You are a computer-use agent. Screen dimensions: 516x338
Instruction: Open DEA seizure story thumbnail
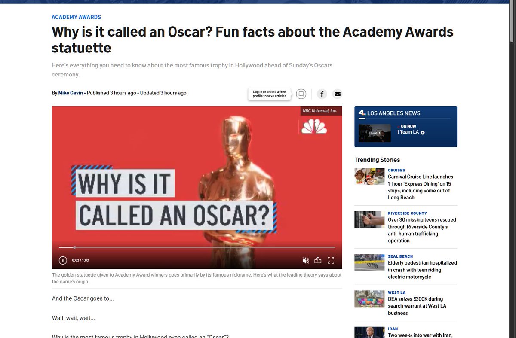369,299
